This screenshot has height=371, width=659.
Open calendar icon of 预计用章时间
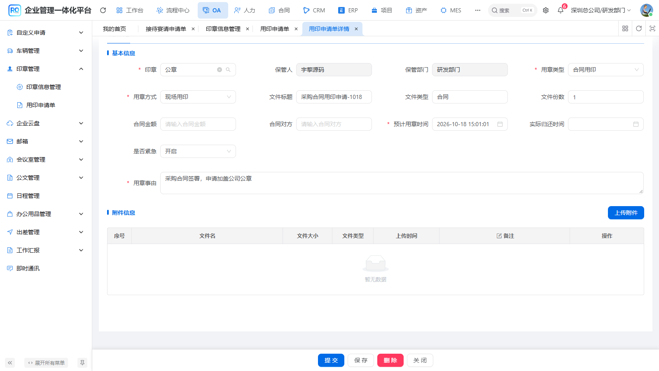click(500, 124)
